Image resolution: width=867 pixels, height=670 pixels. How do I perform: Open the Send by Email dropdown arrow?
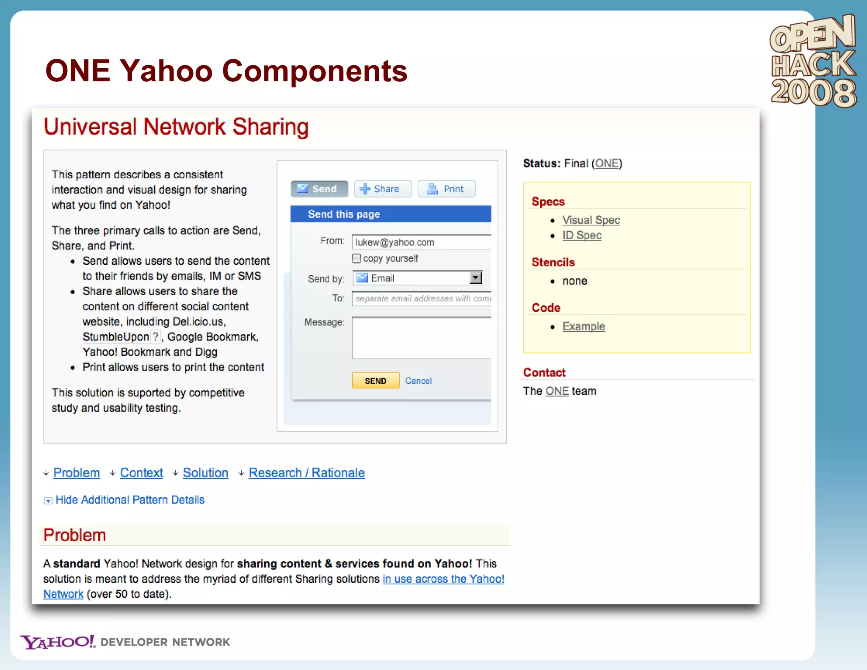point(476,278)
